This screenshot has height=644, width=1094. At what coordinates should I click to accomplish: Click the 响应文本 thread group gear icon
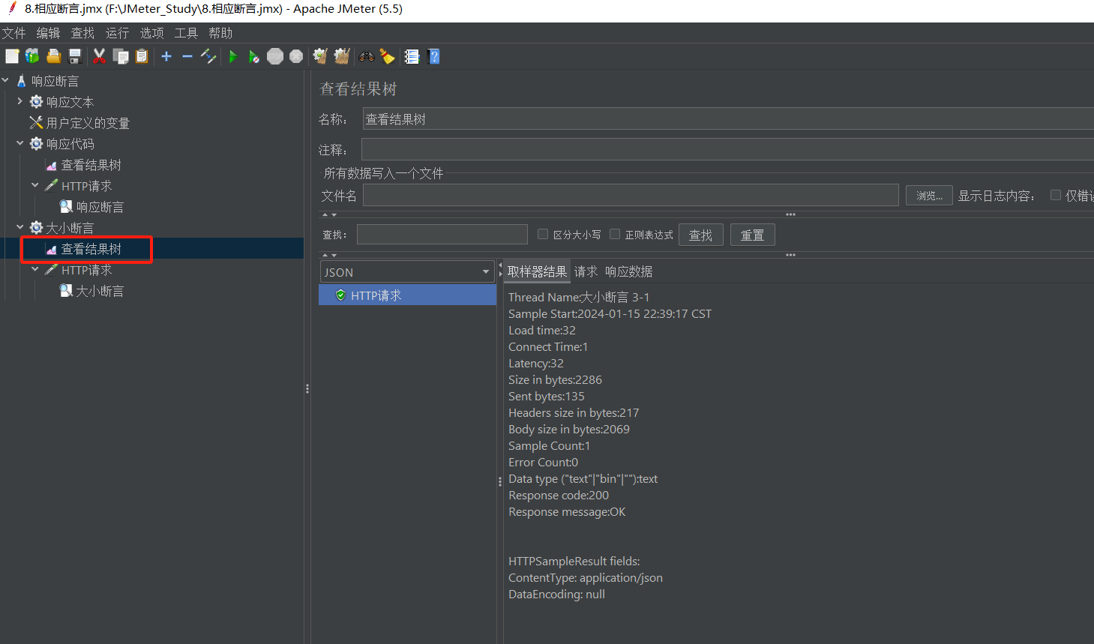[36, 101]
